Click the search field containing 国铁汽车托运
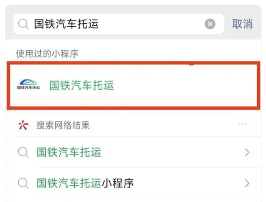The image size is (266, 202). [119, 24]
